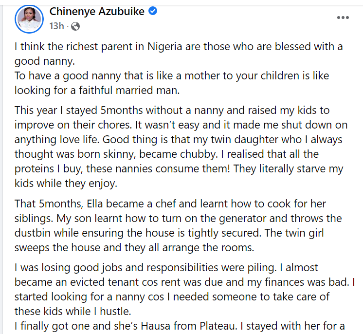Click the text 'This year I stayed 5months'

80,111
